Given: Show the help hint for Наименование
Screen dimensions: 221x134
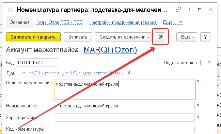Looking at the screenshot, I should (198, 106).
